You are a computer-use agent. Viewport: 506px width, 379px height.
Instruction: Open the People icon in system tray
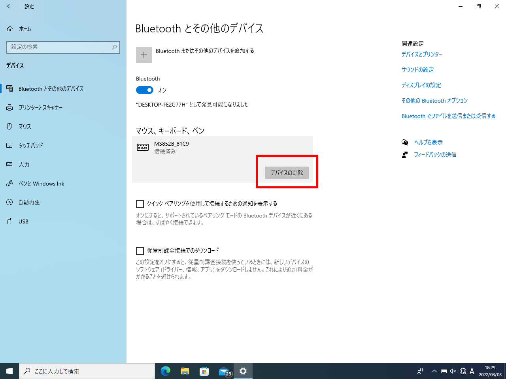[420, 371]
